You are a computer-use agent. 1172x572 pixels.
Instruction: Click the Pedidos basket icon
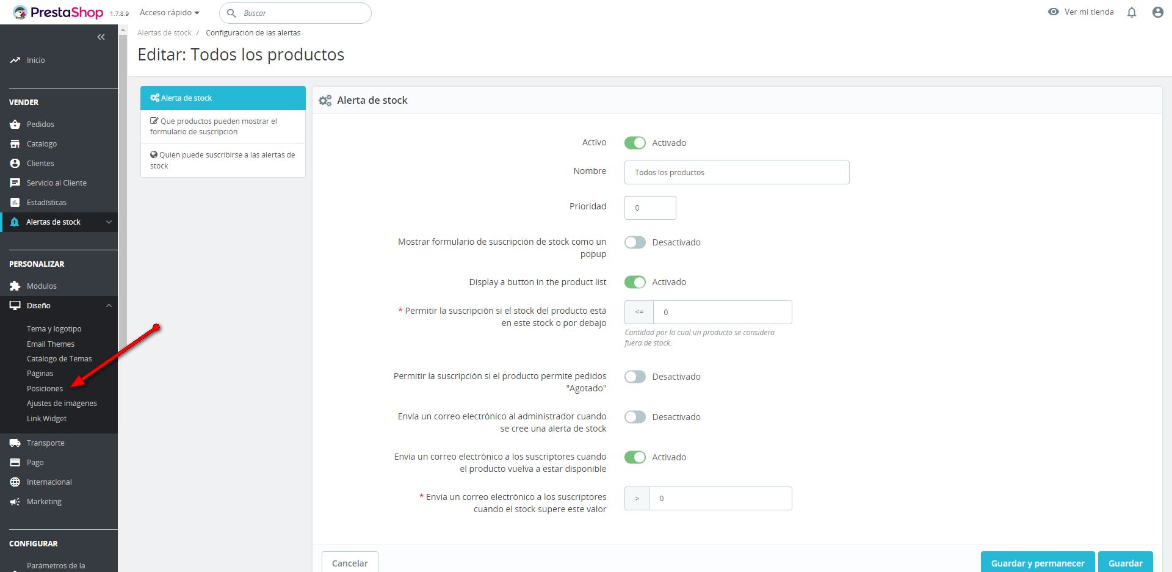coord(15,124)
